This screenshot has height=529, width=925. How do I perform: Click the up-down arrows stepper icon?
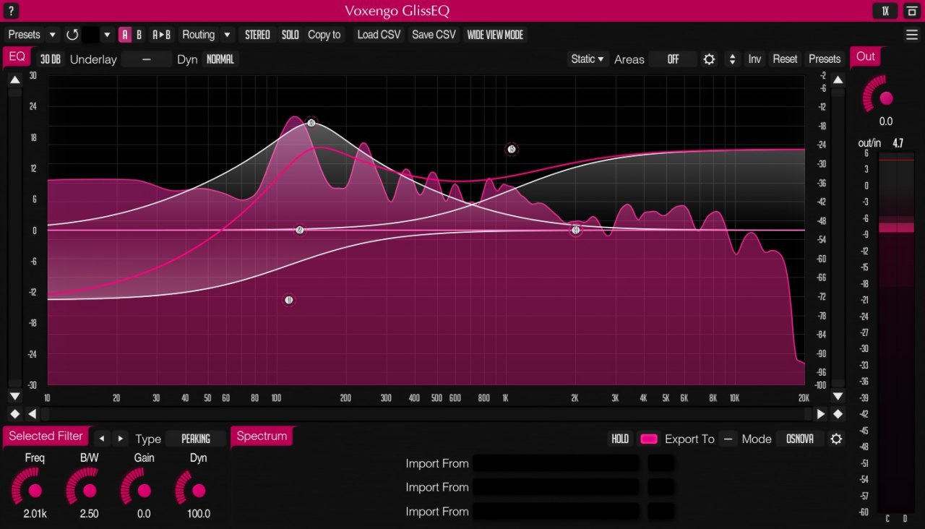732,59
